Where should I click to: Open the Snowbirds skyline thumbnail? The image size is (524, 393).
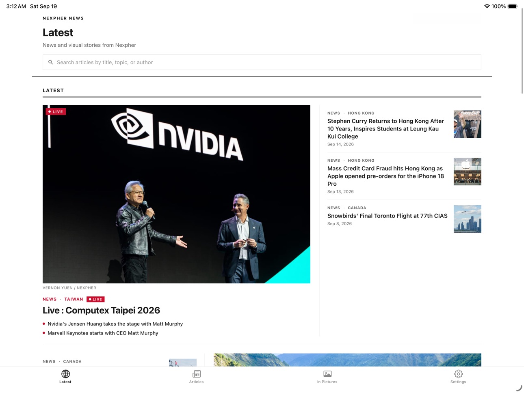point(468,219)
